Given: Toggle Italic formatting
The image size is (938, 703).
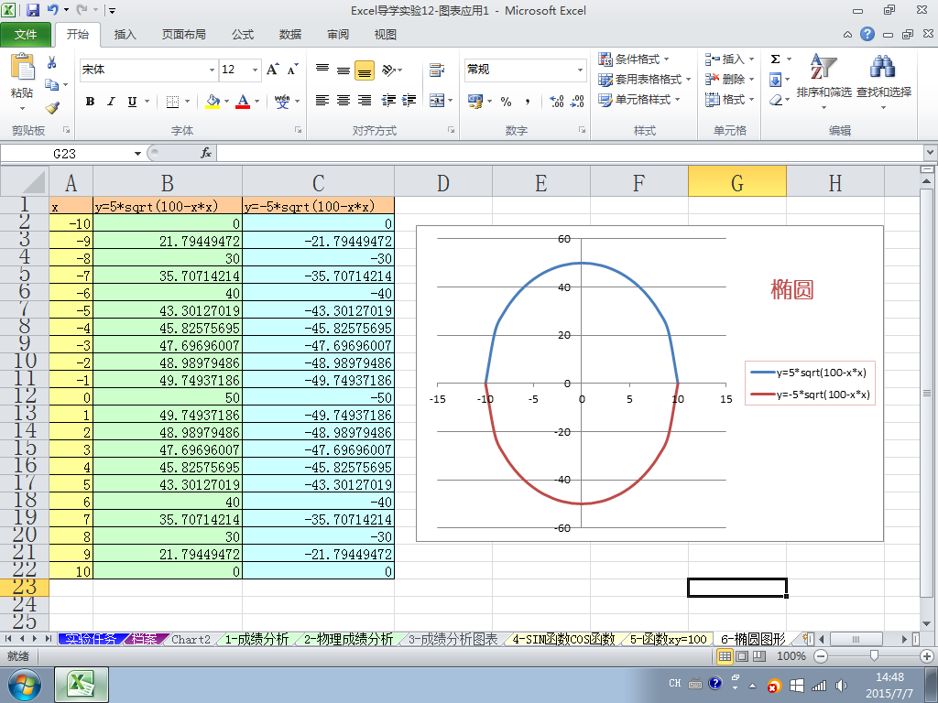Looking at the screenshot, I should 111,102.
